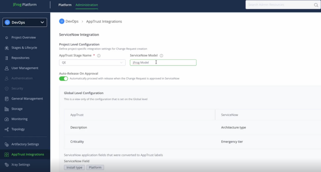Screen dimensions: 321x172
Task: Open Stages & Lifecycle menu item
Action: (x=25, y=48)
